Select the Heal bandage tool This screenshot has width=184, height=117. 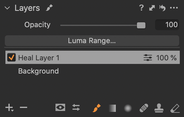[x=144, y=108]
